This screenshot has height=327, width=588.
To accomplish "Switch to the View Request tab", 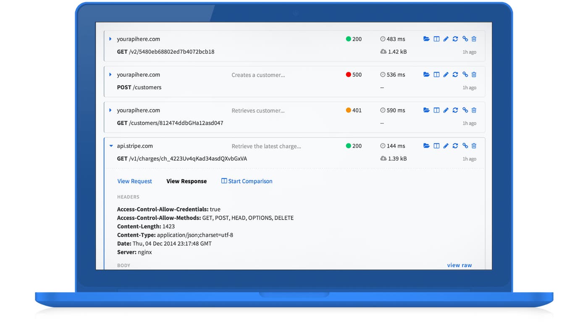I will [134, 181].
